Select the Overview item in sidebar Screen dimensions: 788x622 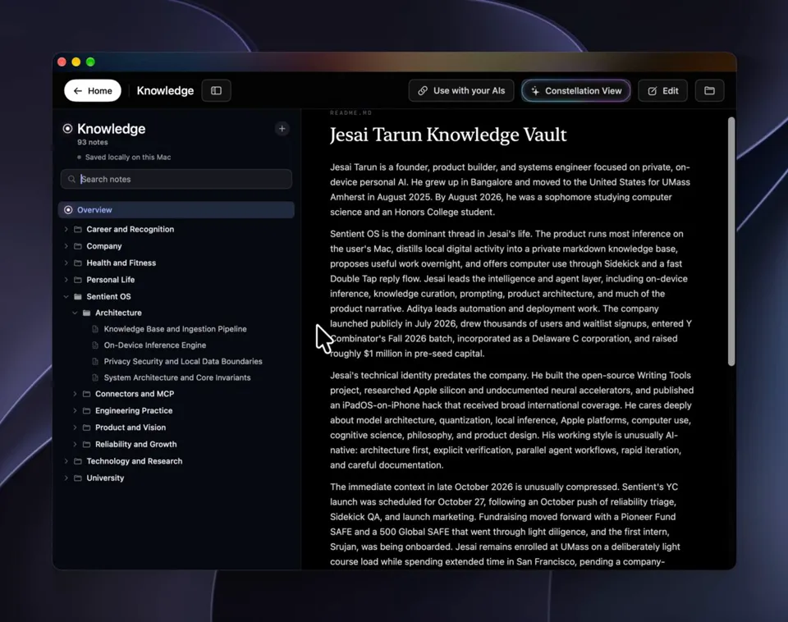point(176,210)
